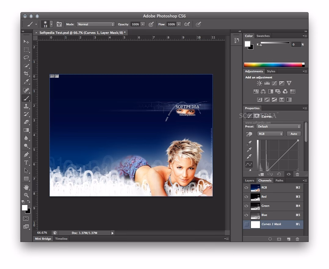This screenshot has height=269, width=329.
Task: Open the blend Mode dropdown
Action: click(x=96, y=24)
